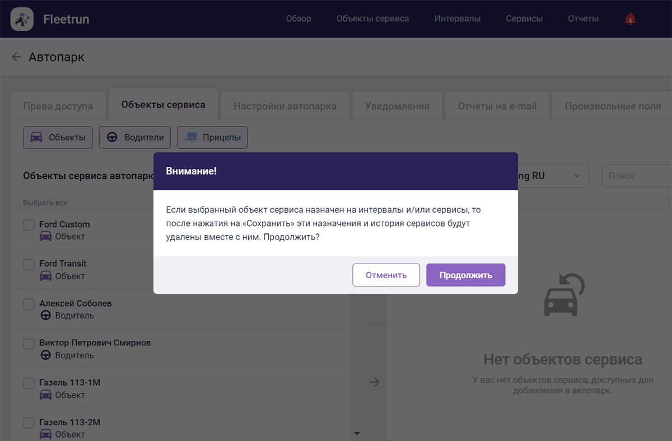672x441 pixels.
Task: Check the Ford Custom checkbox
Action: point(29,225)
